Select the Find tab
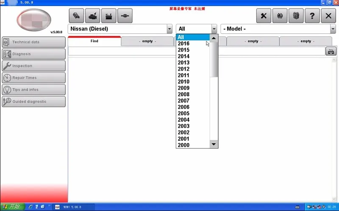The image size is (339, 211). click(94, 41)
